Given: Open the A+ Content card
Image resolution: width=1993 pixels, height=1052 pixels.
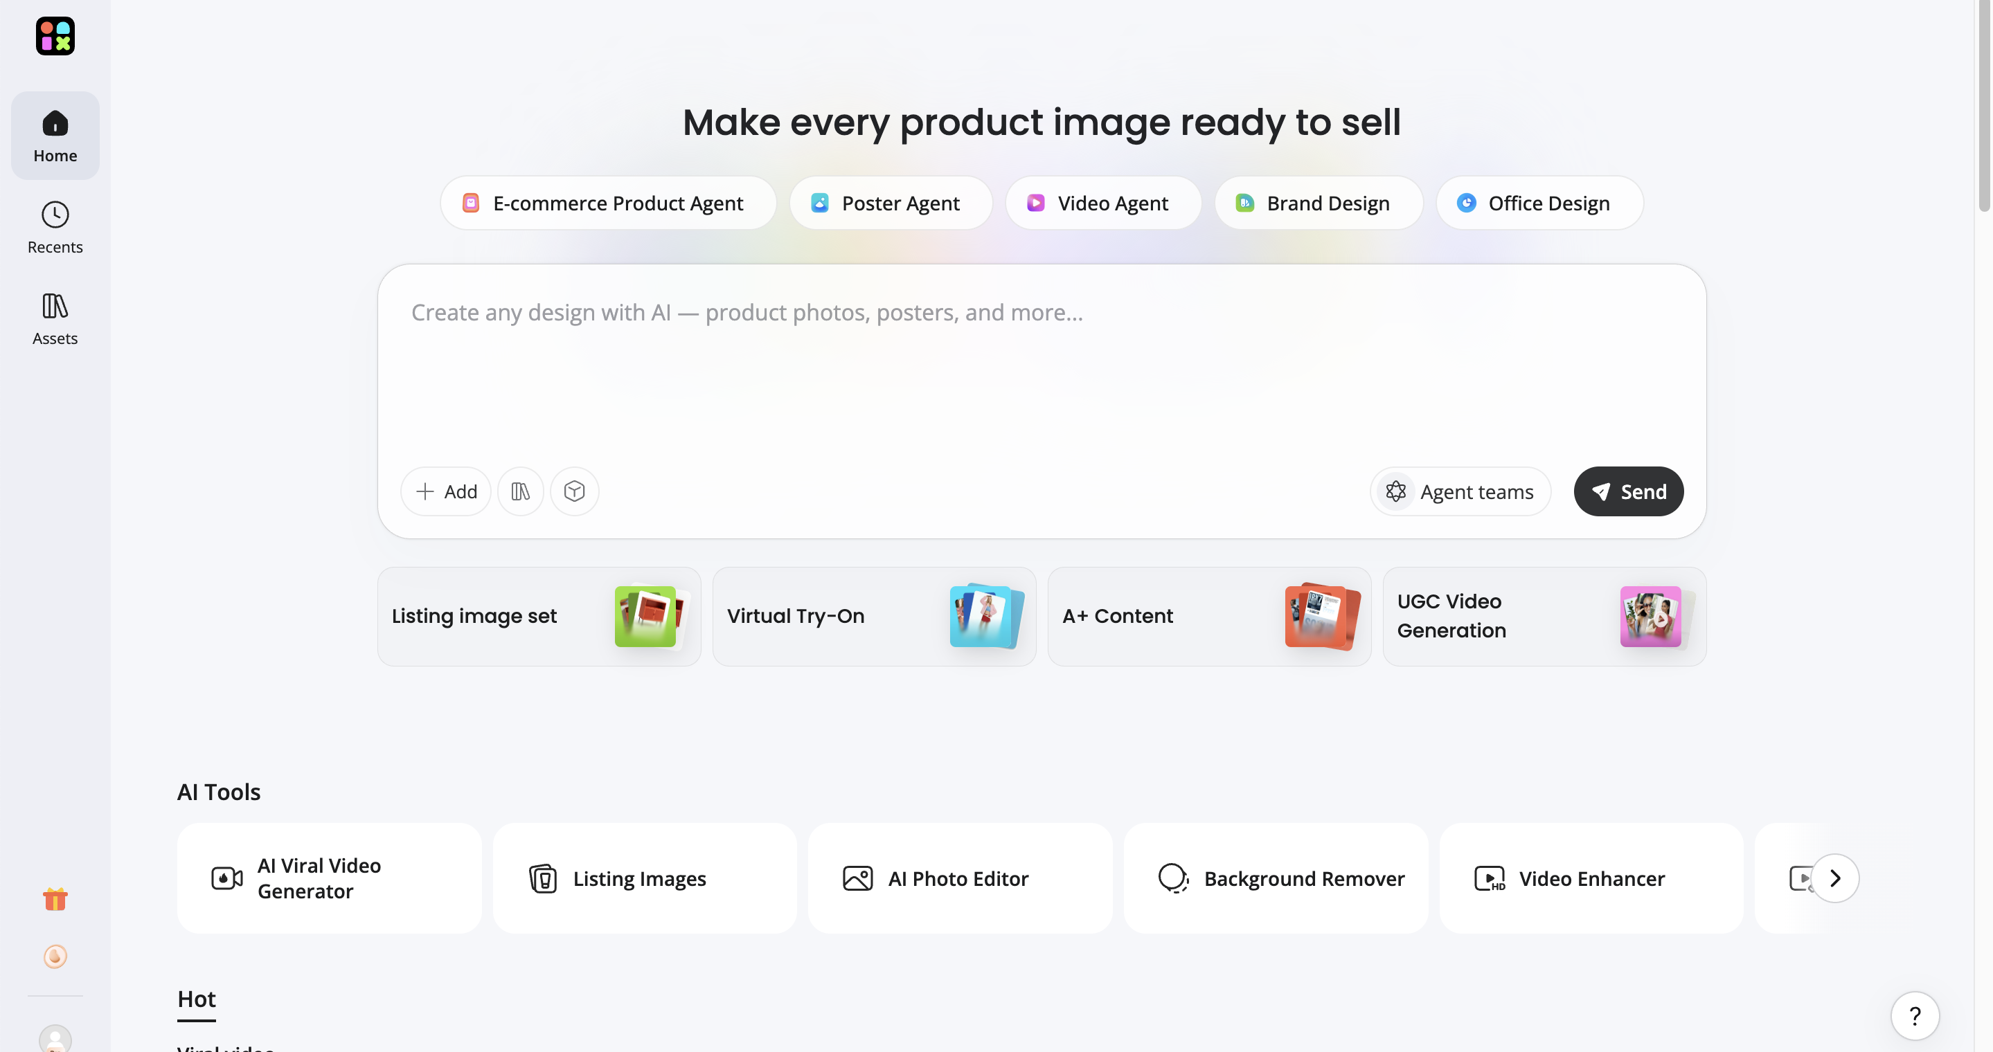Looking at the screenshot, I should (1209, 616).
